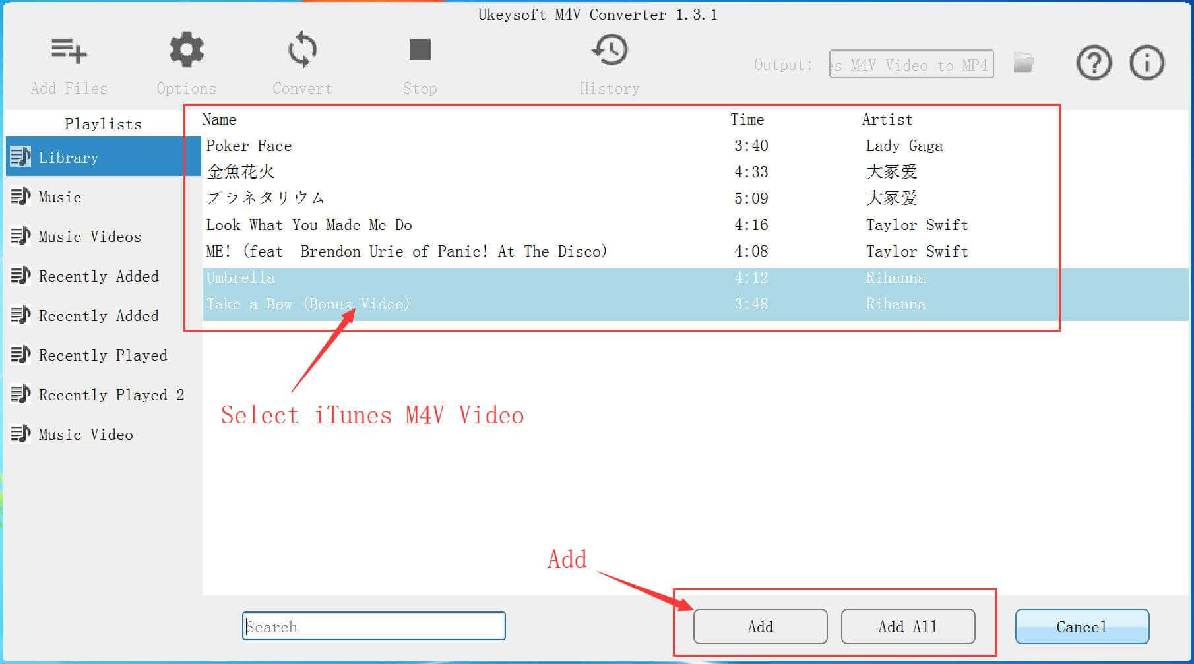Click the Stop square icon

coord(420,49)
